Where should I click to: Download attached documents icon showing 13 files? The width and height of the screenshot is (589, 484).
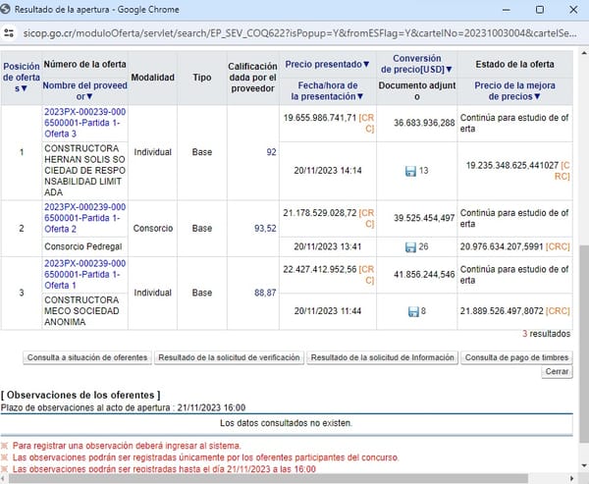(410, 171)
